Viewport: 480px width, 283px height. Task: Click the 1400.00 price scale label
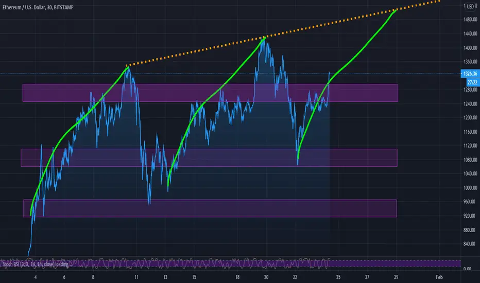tap(470, 48)
